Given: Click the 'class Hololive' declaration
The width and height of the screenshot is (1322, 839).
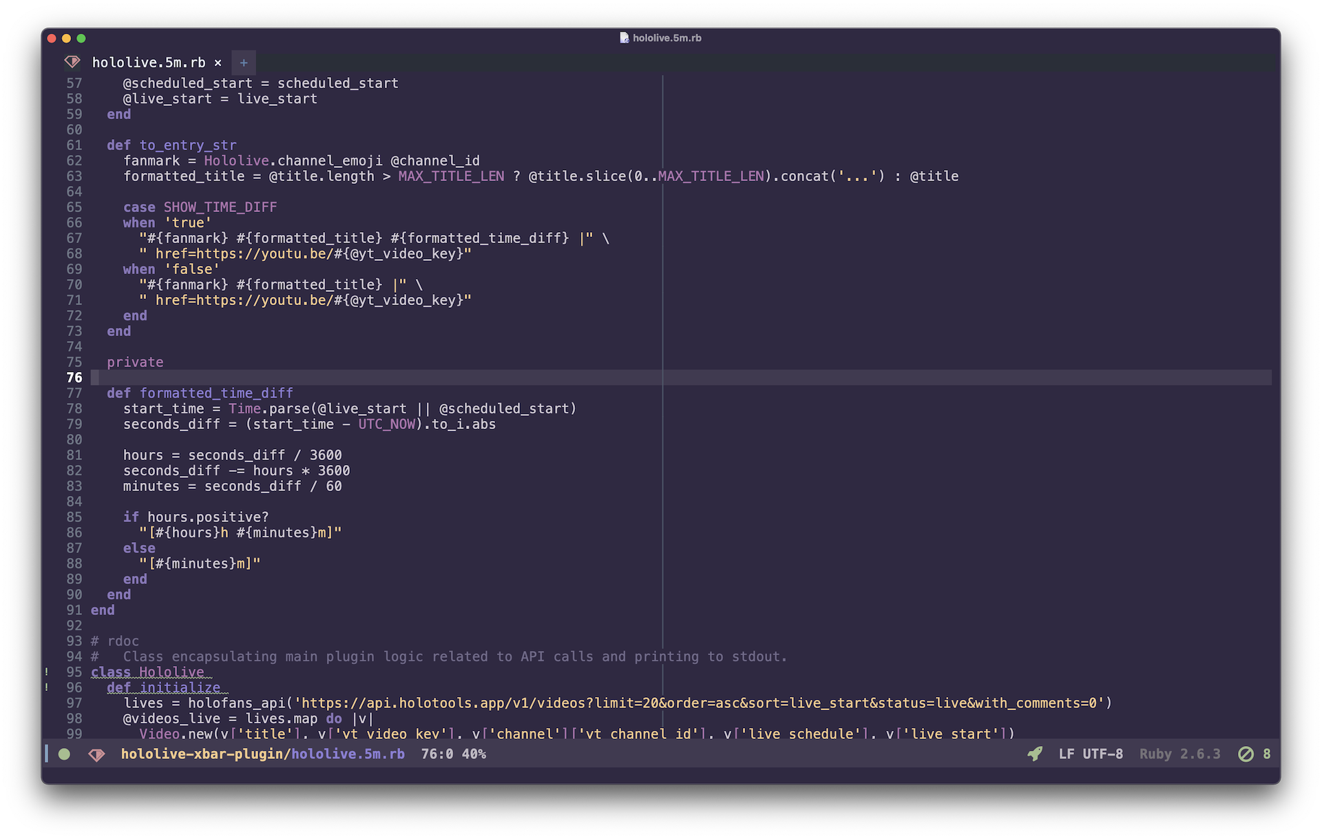Looking at the screenshot, I should pos(148,672).
